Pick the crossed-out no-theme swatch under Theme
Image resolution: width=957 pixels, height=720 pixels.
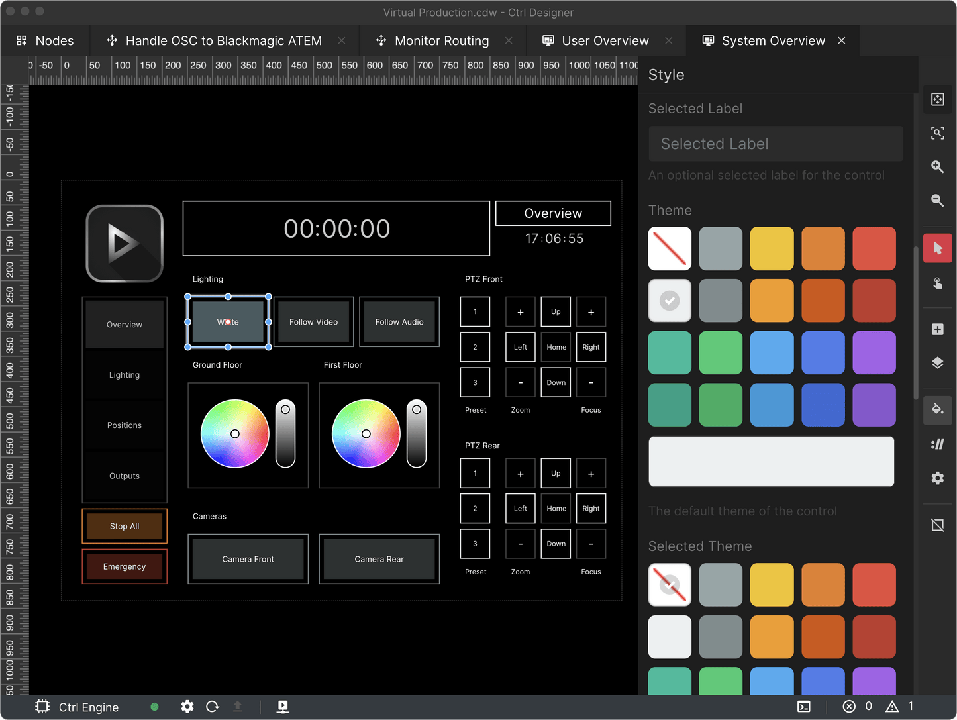click(x=670, y=249)
